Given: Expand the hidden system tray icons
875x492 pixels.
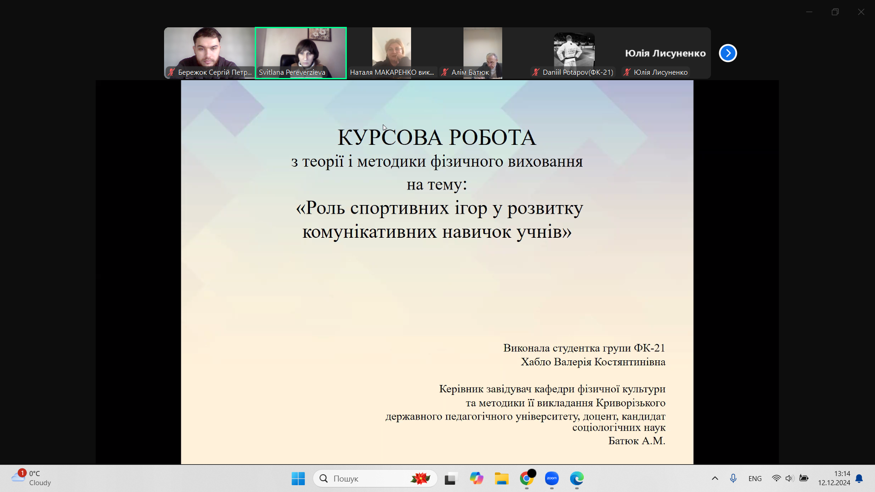Looking at the screenshot, I should [715, 478].
